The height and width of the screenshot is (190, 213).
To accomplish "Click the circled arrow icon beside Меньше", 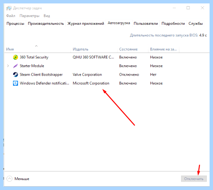I will (x=9, y=179).
